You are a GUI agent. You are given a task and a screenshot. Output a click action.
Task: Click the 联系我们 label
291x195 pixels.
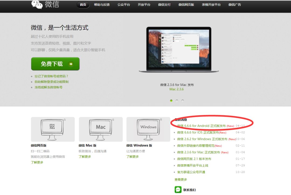pos(189,190)
